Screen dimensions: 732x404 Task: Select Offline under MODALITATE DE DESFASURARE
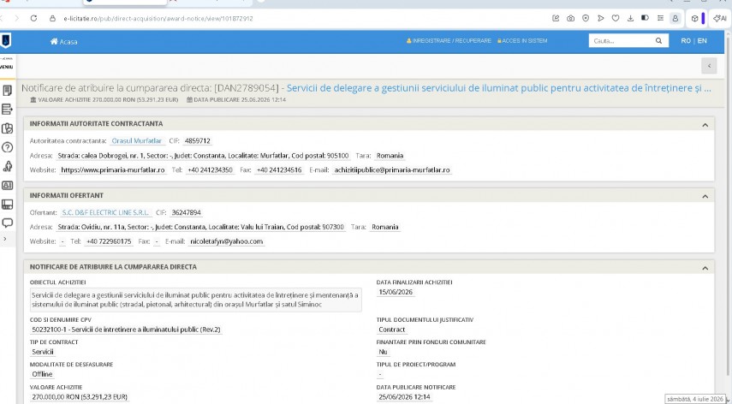[x=42, y=374]
